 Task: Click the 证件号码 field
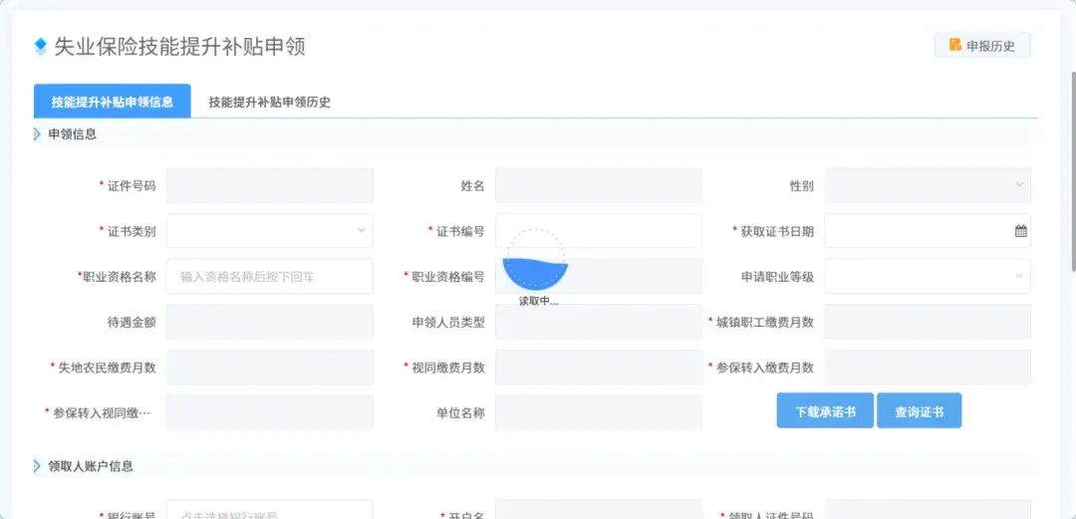pyautogui.click(x=270, y=185)
